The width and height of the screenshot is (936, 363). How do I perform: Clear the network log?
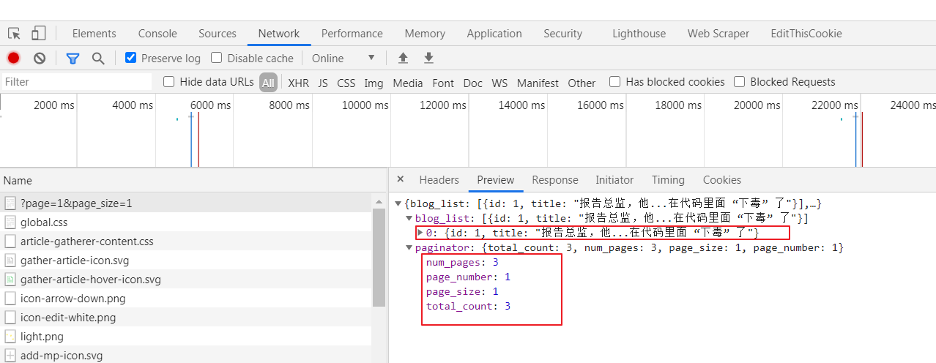pos(40,58)
